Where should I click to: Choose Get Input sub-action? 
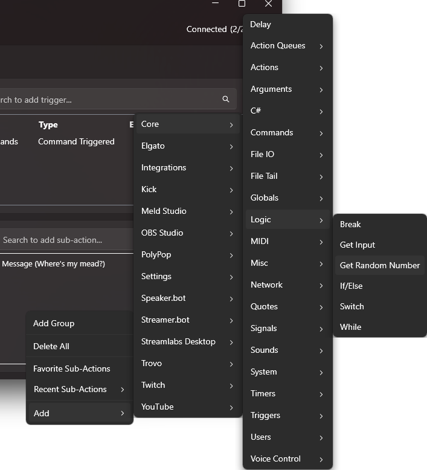click(380, 245)
